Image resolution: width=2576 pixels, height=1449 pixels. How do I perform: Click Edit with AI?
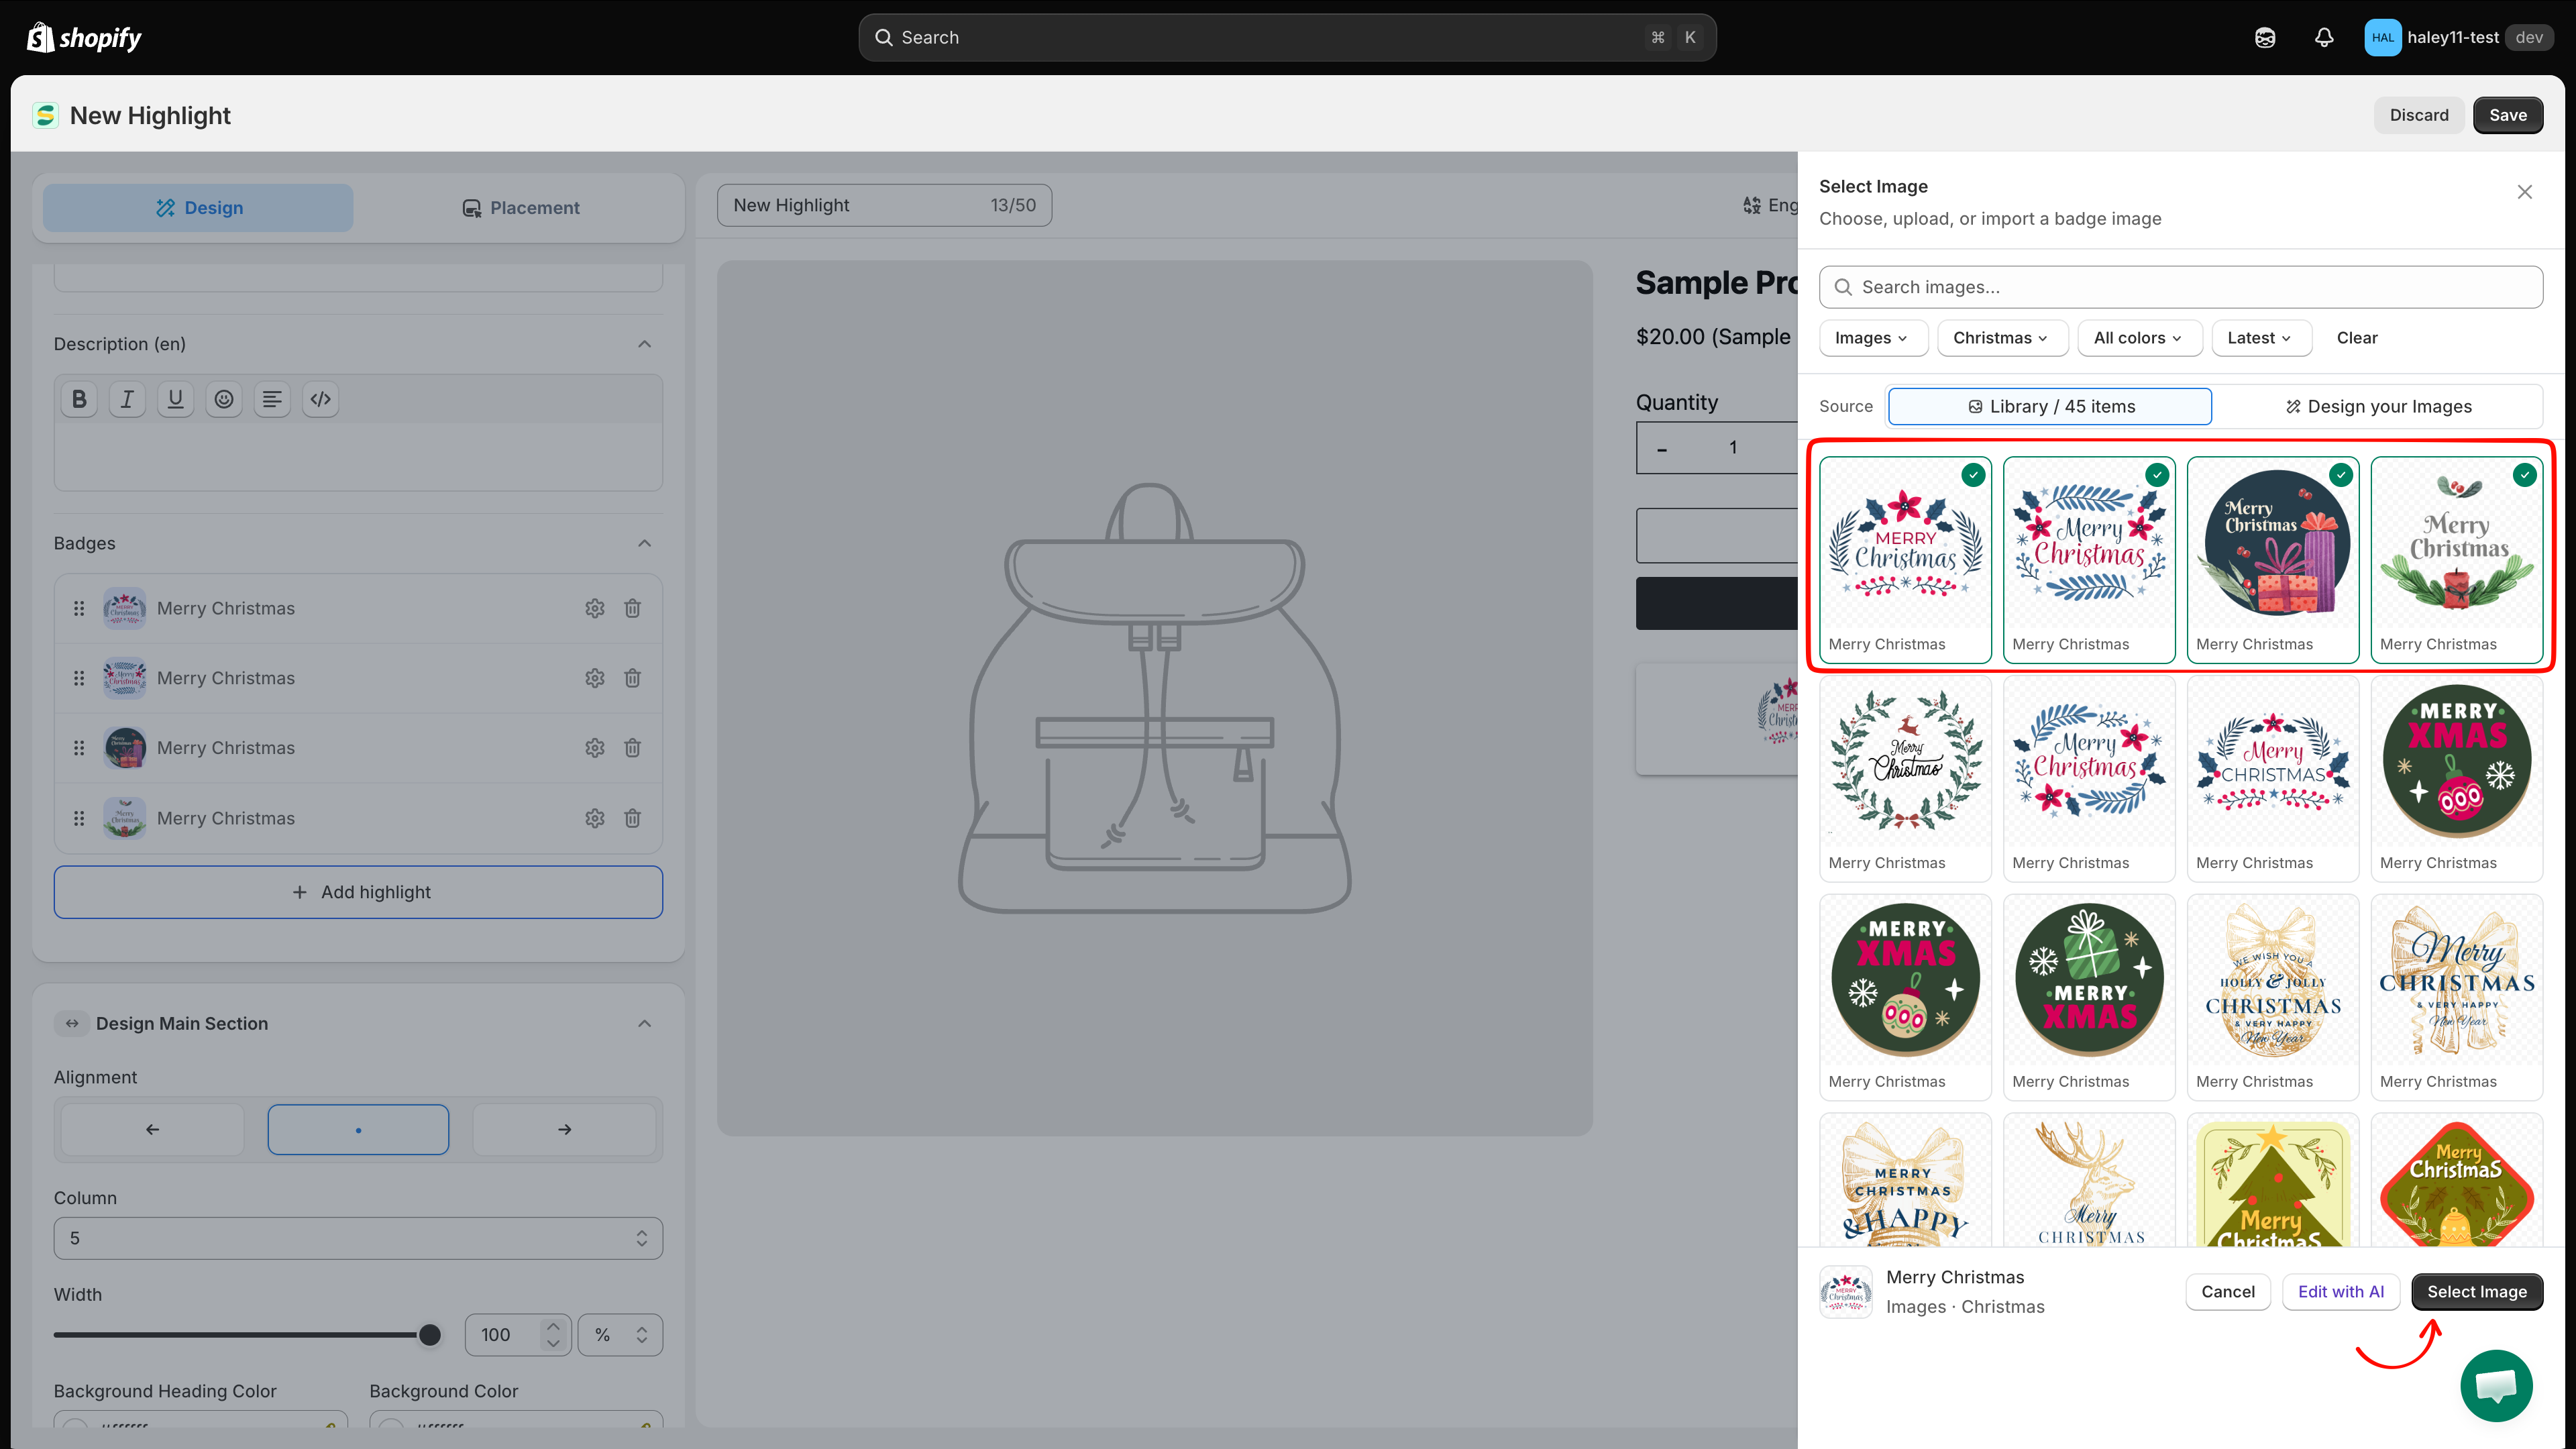pos(2341,1292)
